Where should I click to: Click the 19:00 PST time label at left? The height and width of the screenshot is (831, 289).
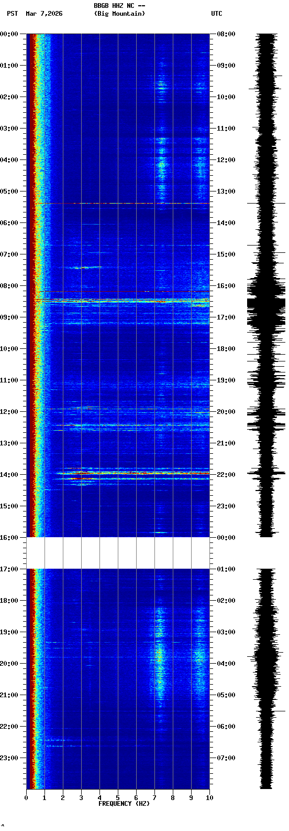9,632
